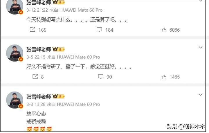209x133 pixels.
Task: Click verified V badge on 3-3 avatar
Action: (x=21, y=106)
